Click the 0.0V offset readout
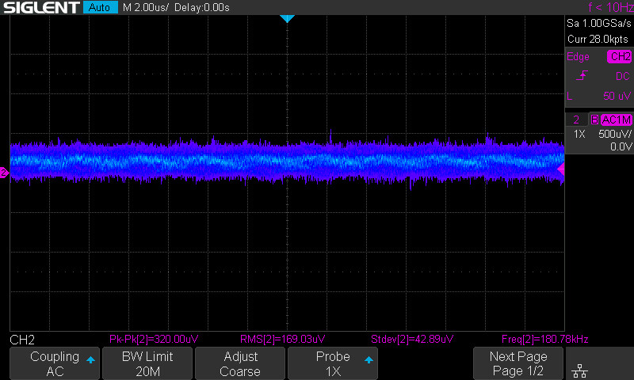 [621, 146]
